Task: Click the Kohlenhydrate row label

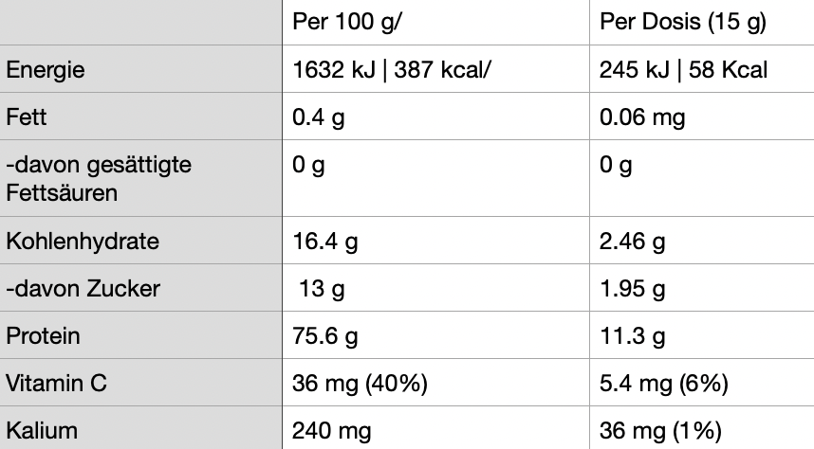Action: [140, 241]
